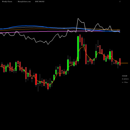
Task: Click the 'in 5 Days' text
Action: [x=125, y=82]
